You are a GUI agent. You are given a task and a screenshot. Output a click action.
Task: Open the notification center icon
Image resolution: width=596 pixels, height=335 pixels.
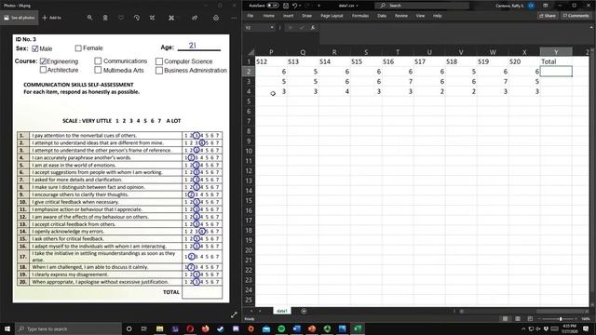coord(586,328)
